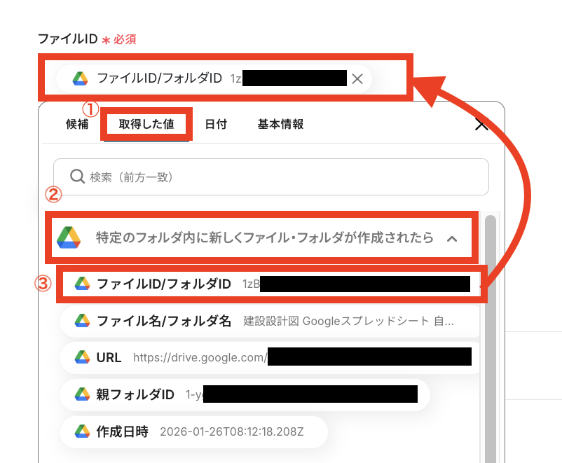
Task: Click the Drive icon next to URL
Action: tap(82, 357)
